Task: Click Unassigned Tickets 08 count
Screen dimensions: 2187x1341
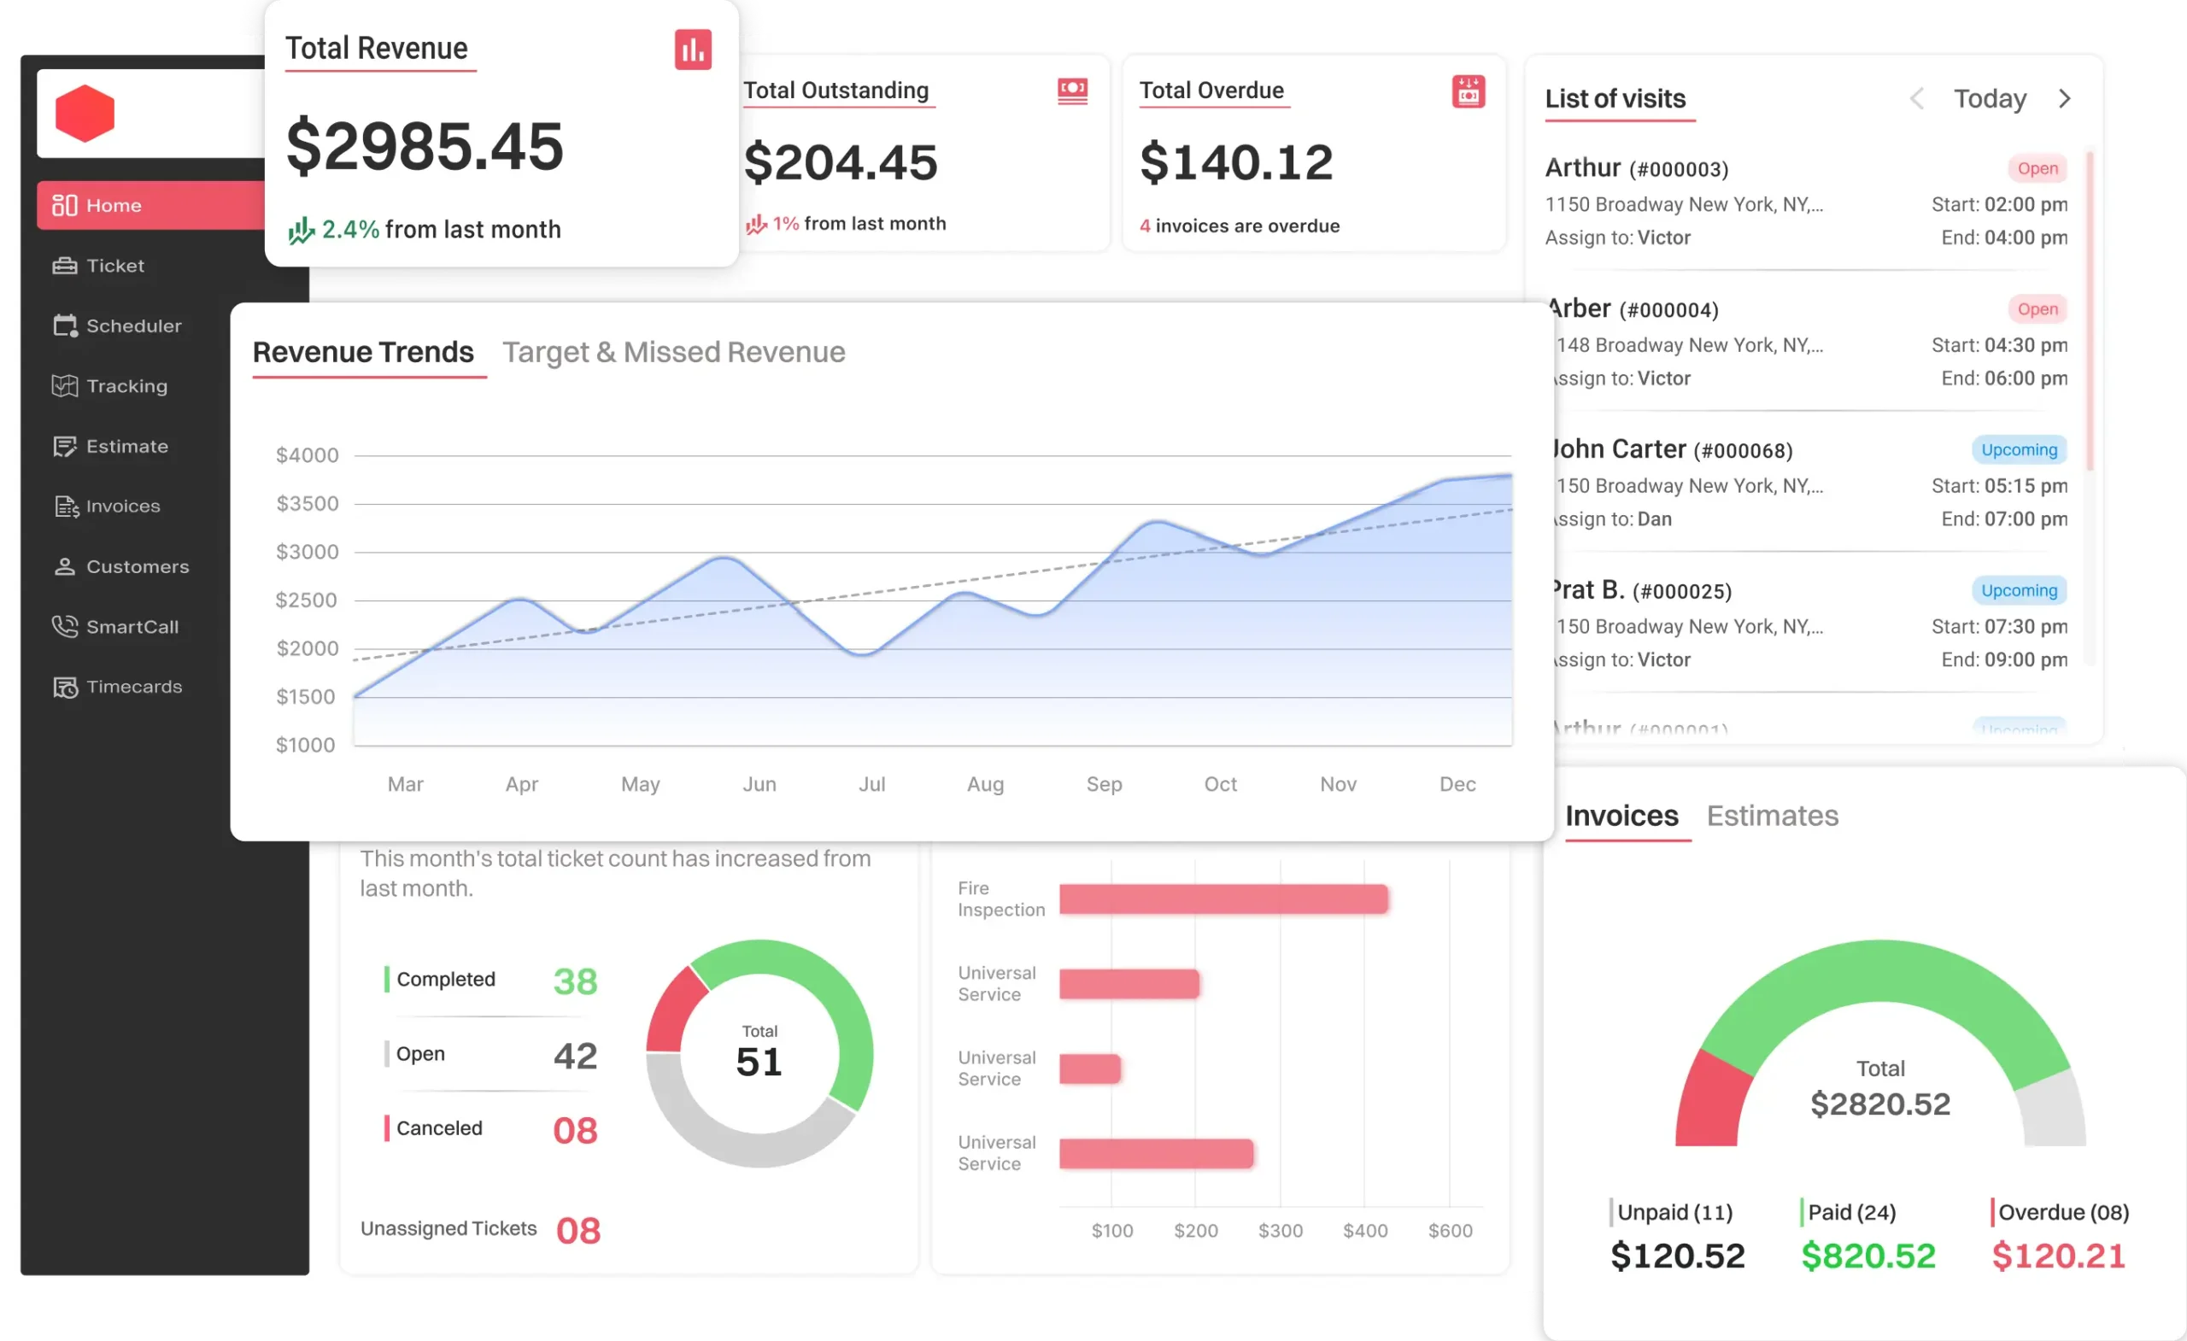Action: (x=578, y=1231)
